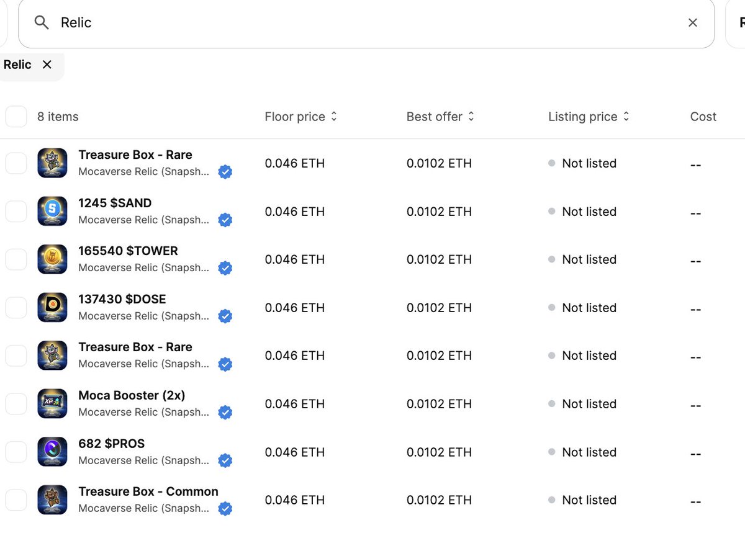745x551 pixels.
Task: Open the 1245 $SAND item name
Action: pos(115,203)
